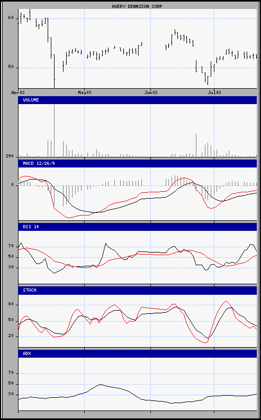
Task: Click the ADX peak near level 50
Action: [100, 385]
